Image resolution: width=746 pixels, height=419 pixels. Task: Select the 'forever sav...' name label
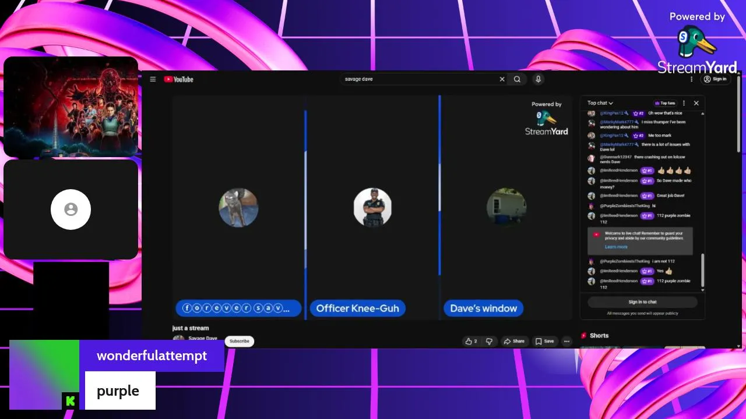click(238, 308)
